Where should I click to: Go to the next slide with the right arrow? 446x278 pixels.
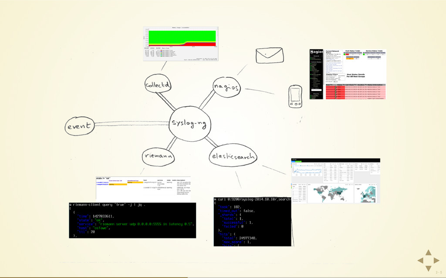[436, 261]
